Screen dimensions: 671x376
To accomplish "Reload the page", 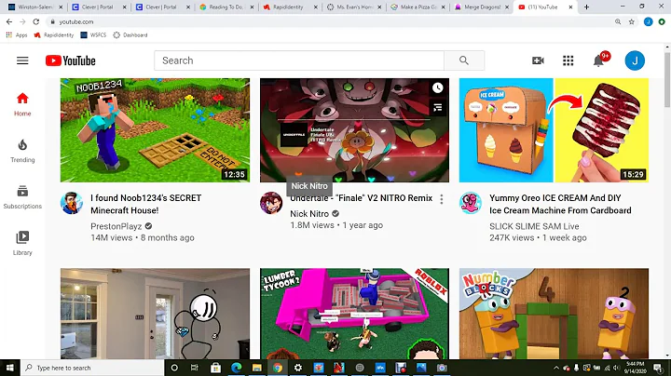I will (x=36, y=21).
